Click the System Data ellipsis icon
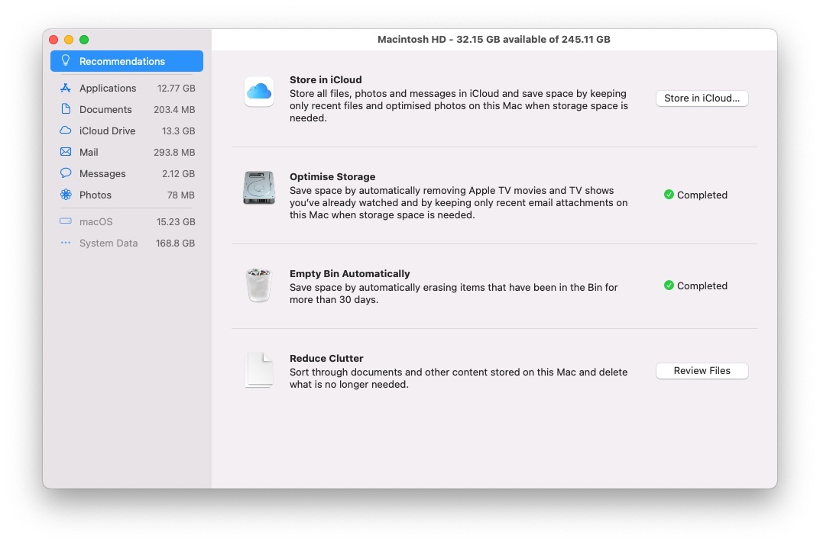 point(66,243)
